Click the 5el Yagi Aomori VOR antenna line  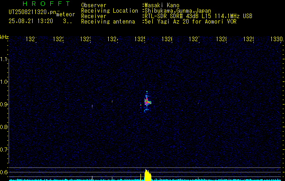pyautogui.click(x=190, y=22)
